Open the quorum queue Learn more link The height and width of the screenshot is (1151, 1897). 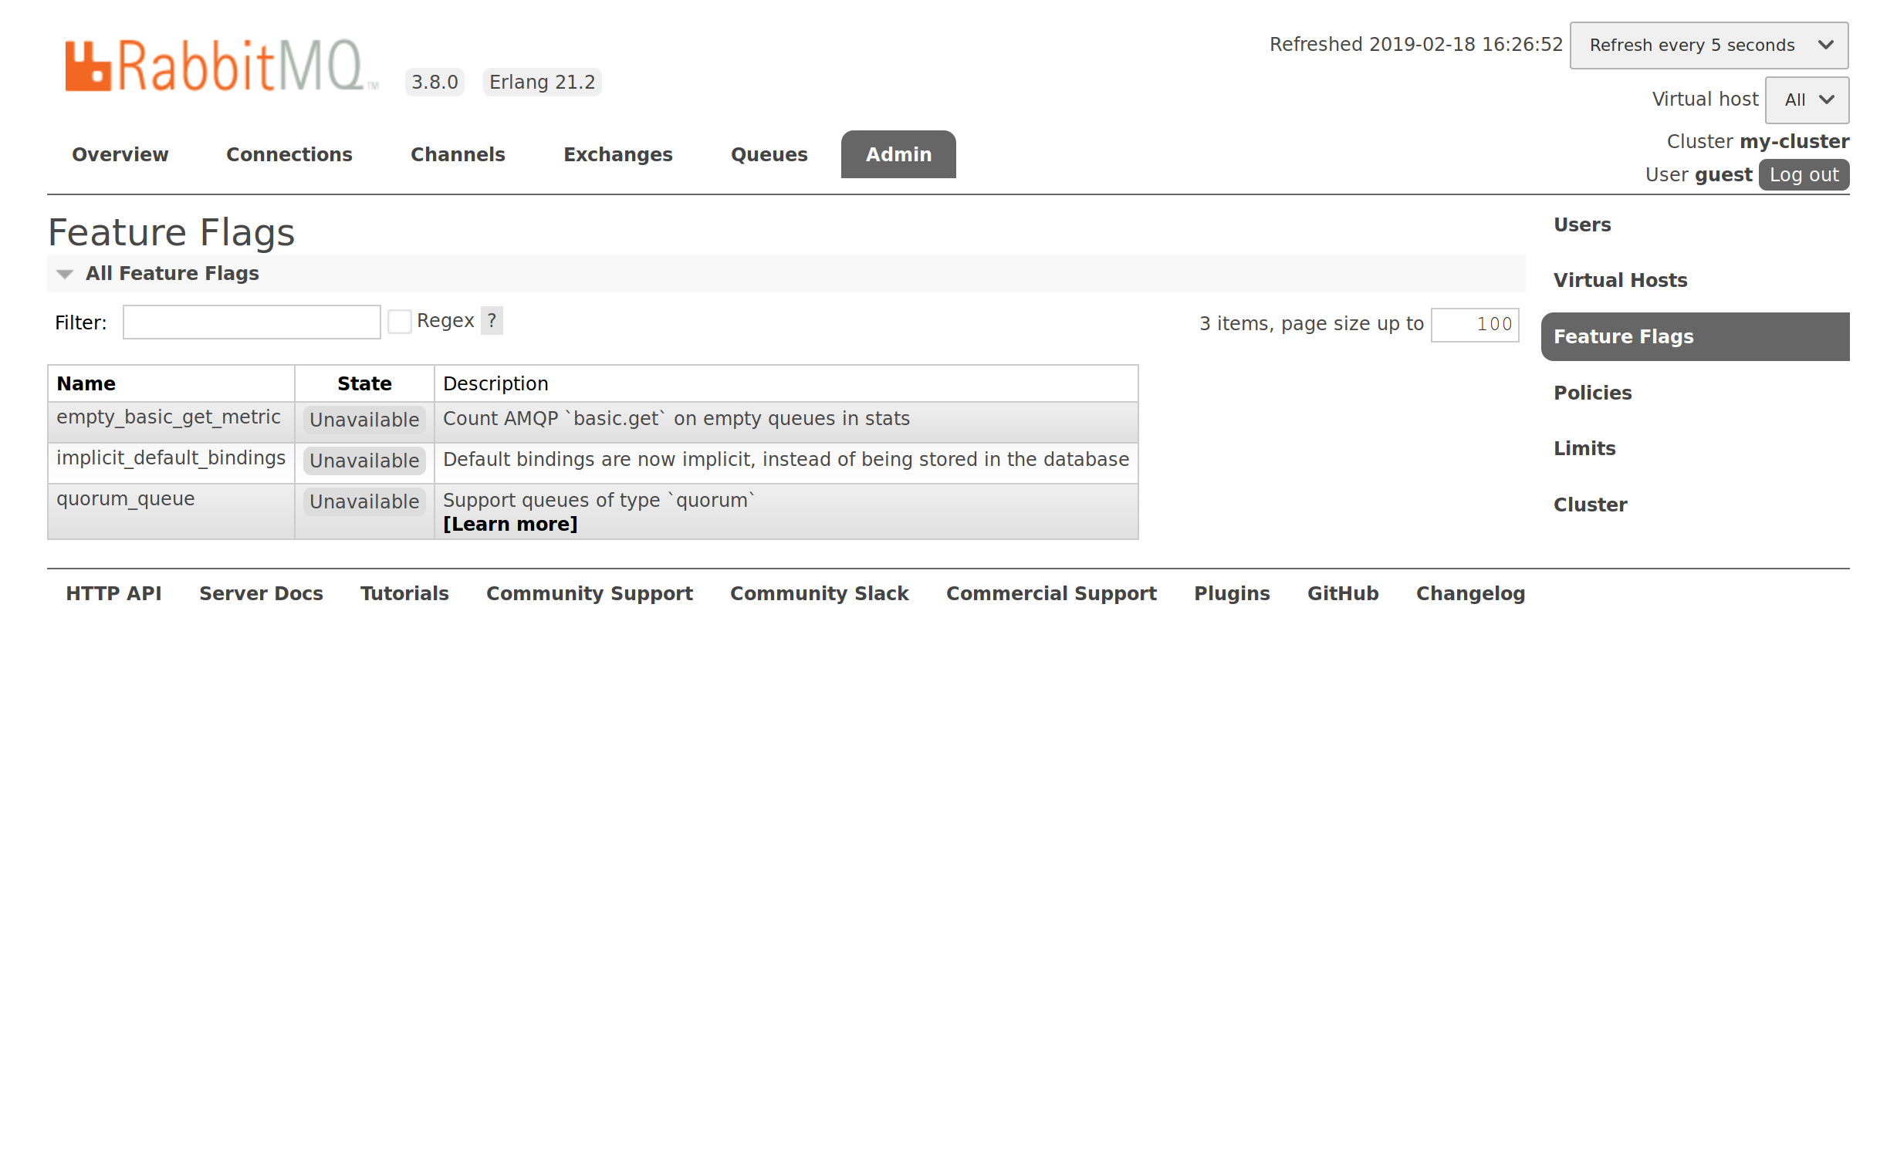point(509,525)
